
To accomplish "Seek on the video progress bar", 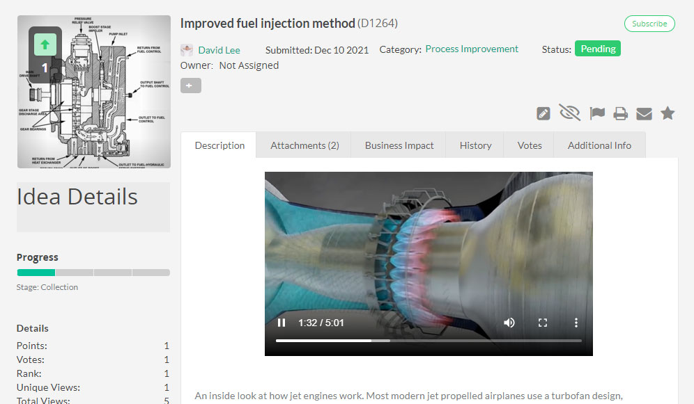I will point(429,341).
